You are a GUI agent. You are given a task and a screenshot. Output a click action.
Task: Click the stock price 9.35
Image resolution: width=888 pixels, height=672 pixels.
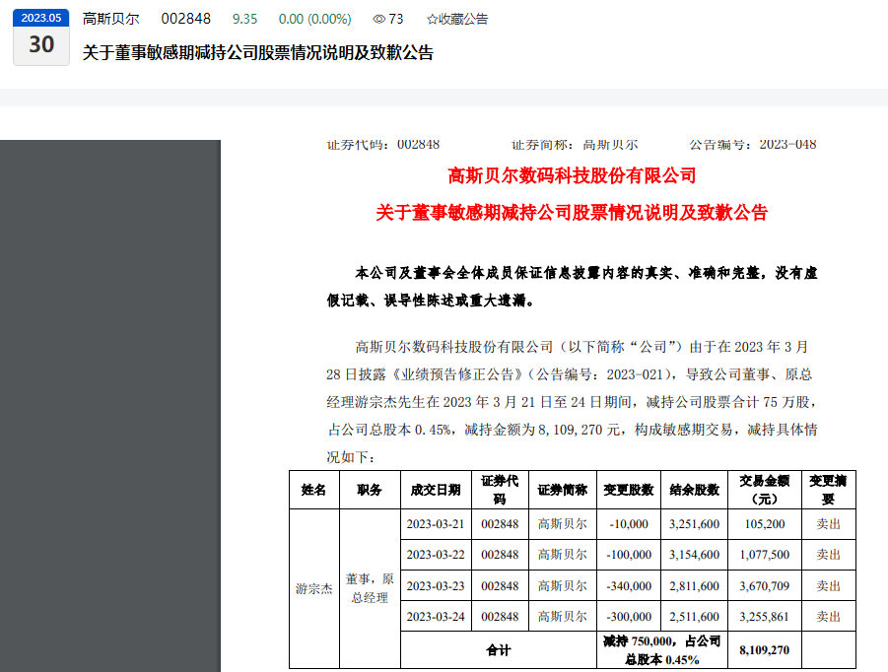click(244, 20)
